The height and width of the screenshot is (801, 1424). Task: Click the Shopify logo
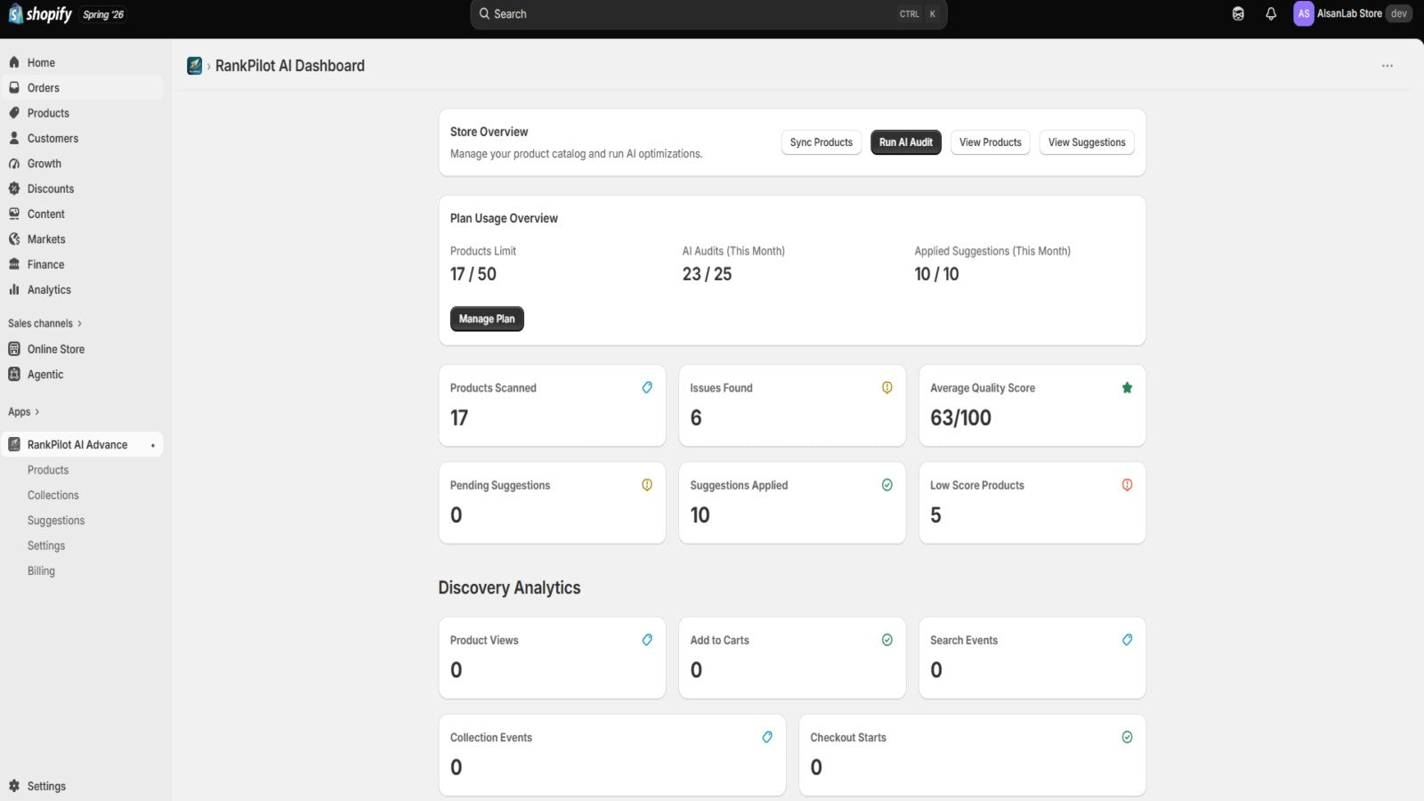pos(40,14)
